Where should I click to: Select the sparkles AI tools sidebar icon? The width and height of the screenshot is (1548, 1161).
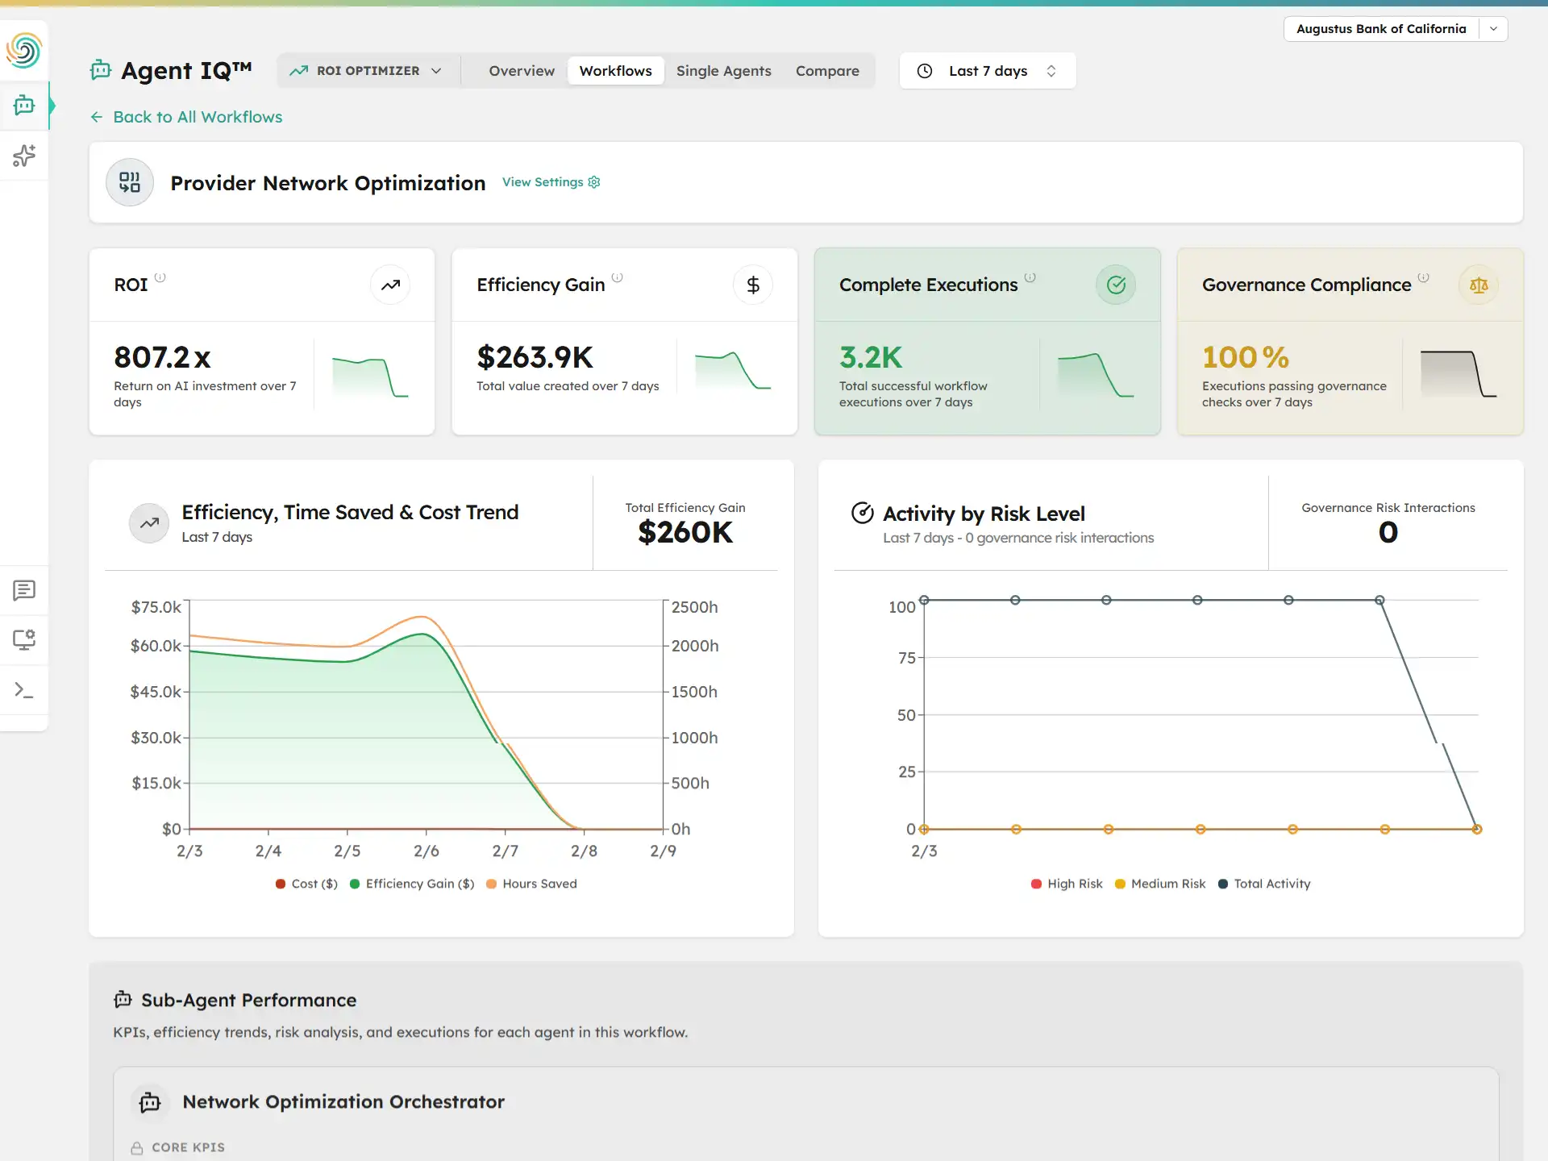24,156
